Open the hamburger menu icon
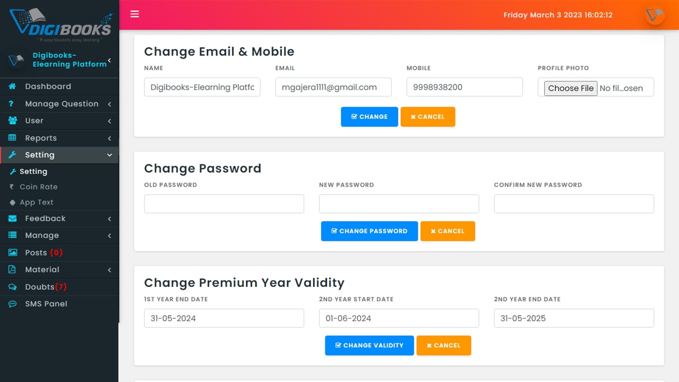 [135, 14]
